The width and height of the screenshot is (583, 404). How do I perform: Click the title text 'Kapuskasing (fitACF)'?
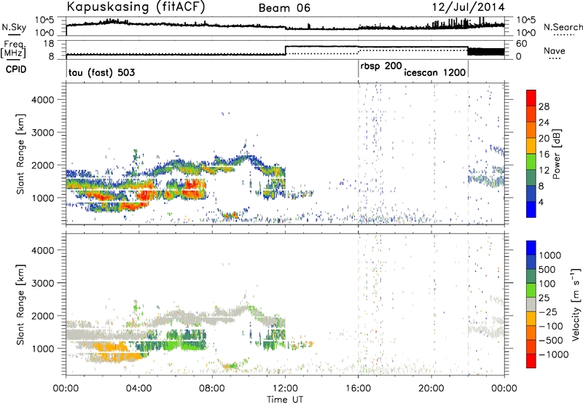(136, 7)
